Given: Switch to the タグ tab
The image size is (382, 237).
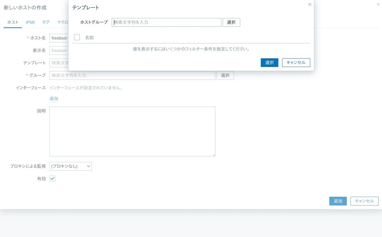Looking at the screenshot, I should tap(45, 22).
